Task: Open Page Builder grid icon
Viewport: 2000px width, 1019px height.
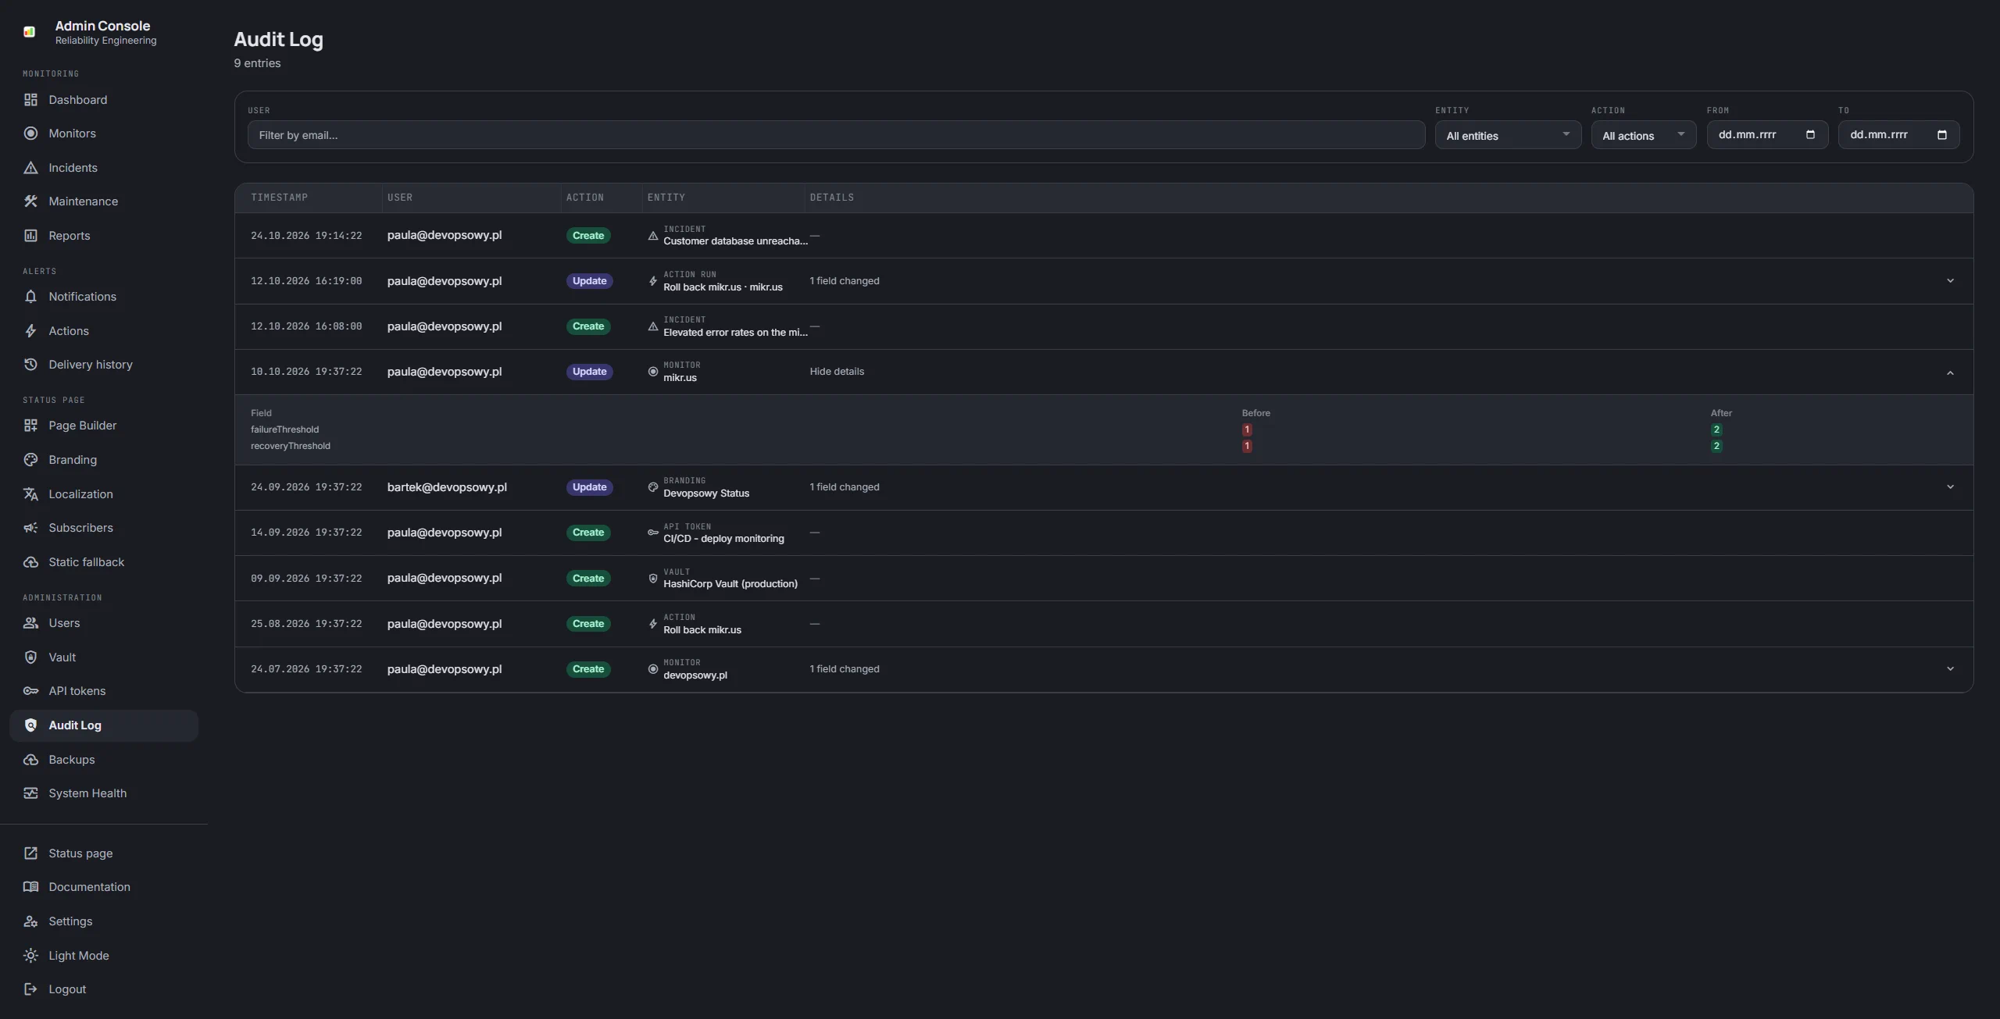Action: pyautogui.click(x=30, y=426)
